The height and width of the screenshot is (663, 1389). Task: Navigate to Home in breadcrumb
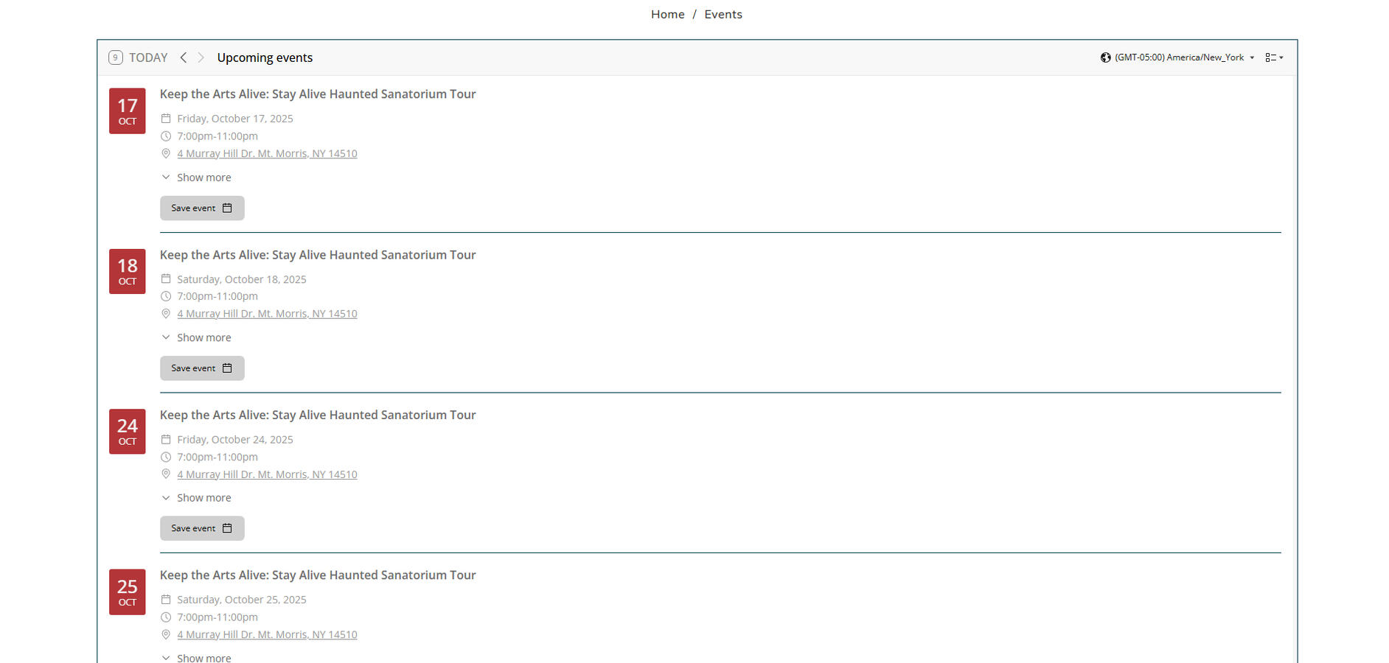point(667,14)
